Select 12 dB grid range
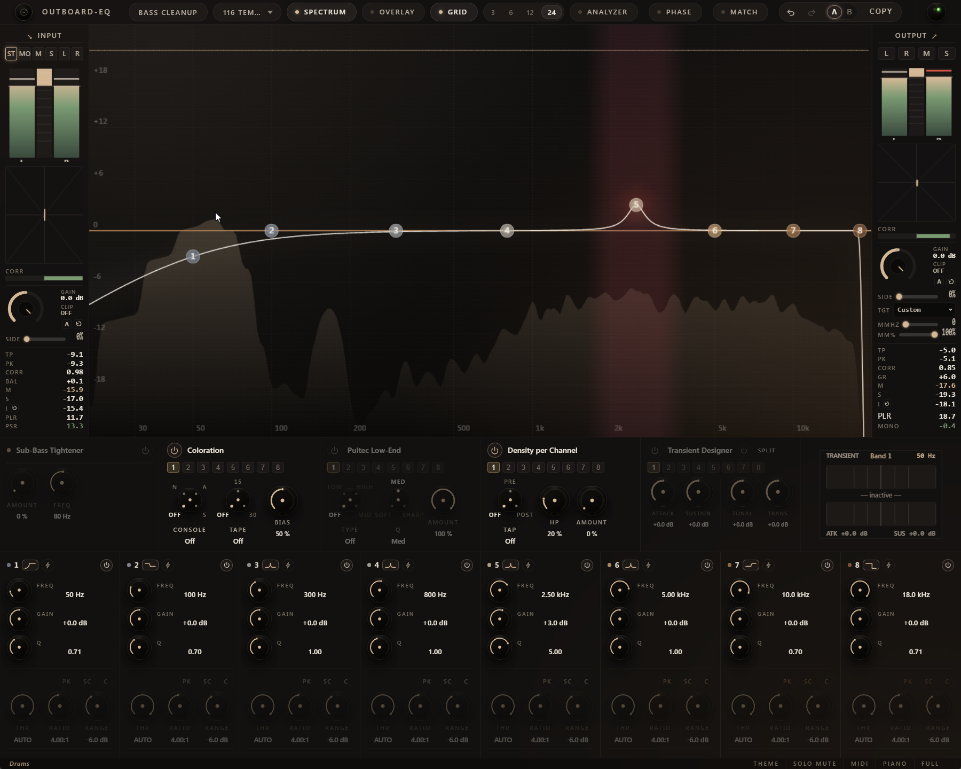The width and height of the screenshot is (961, 769). point(530,12)
